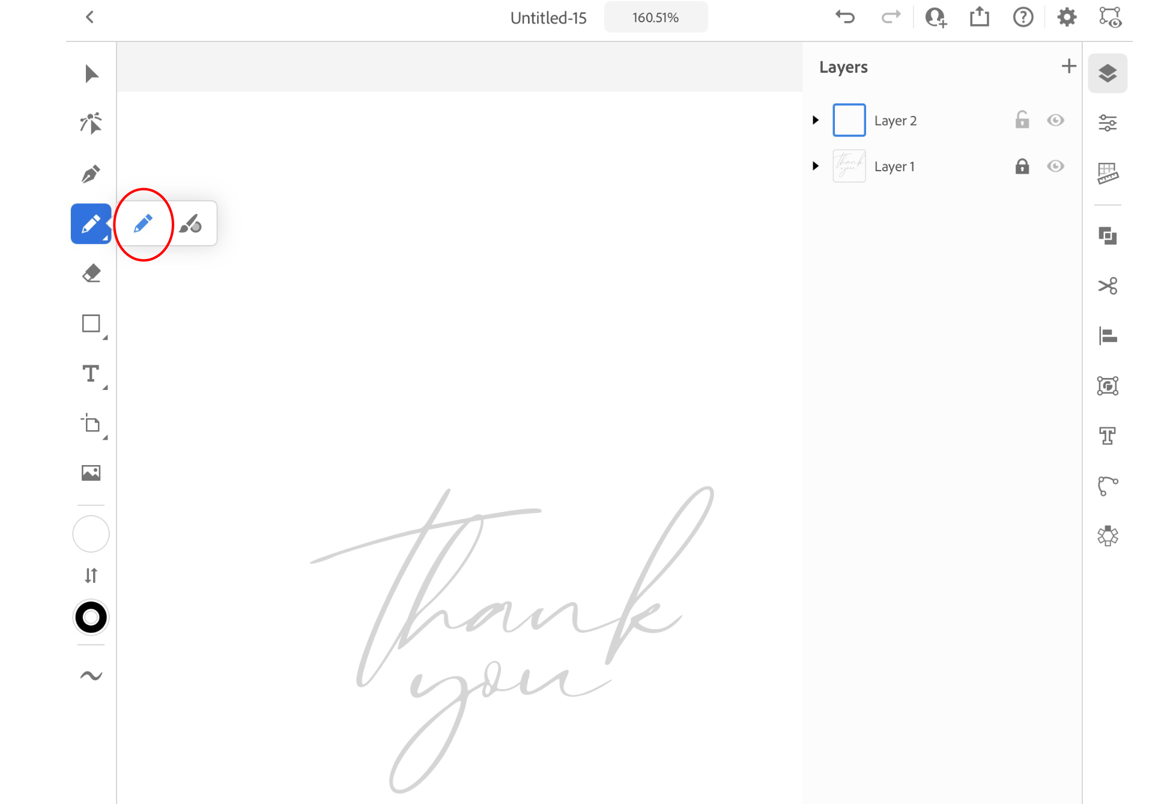Lock Layer 2 with padlock icon
Screen dimensions: 1158x804
click(1022, 120)
